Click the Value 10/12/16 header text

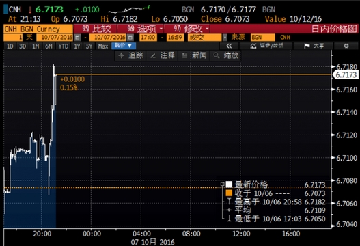[x=293, y=19]
